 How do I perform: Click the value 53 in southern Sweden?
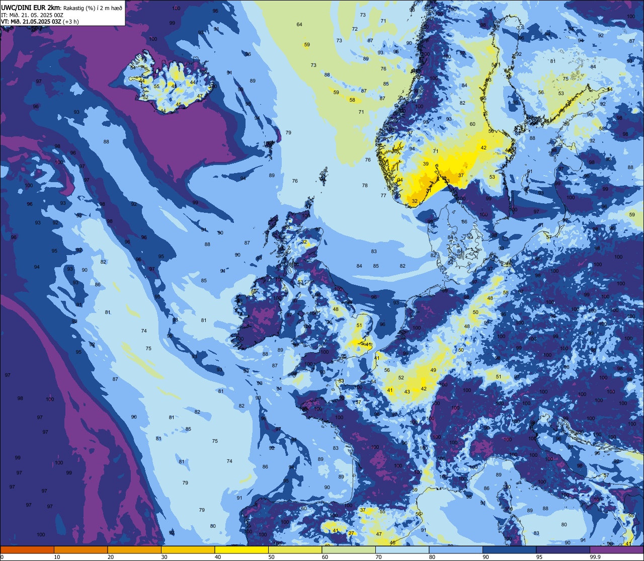(x=492, y=177)
